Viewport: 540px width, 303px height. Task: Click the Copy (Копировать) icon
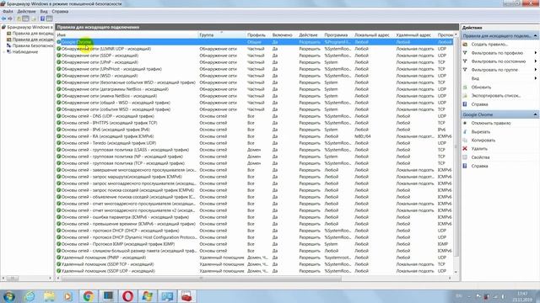click(465, 141)
